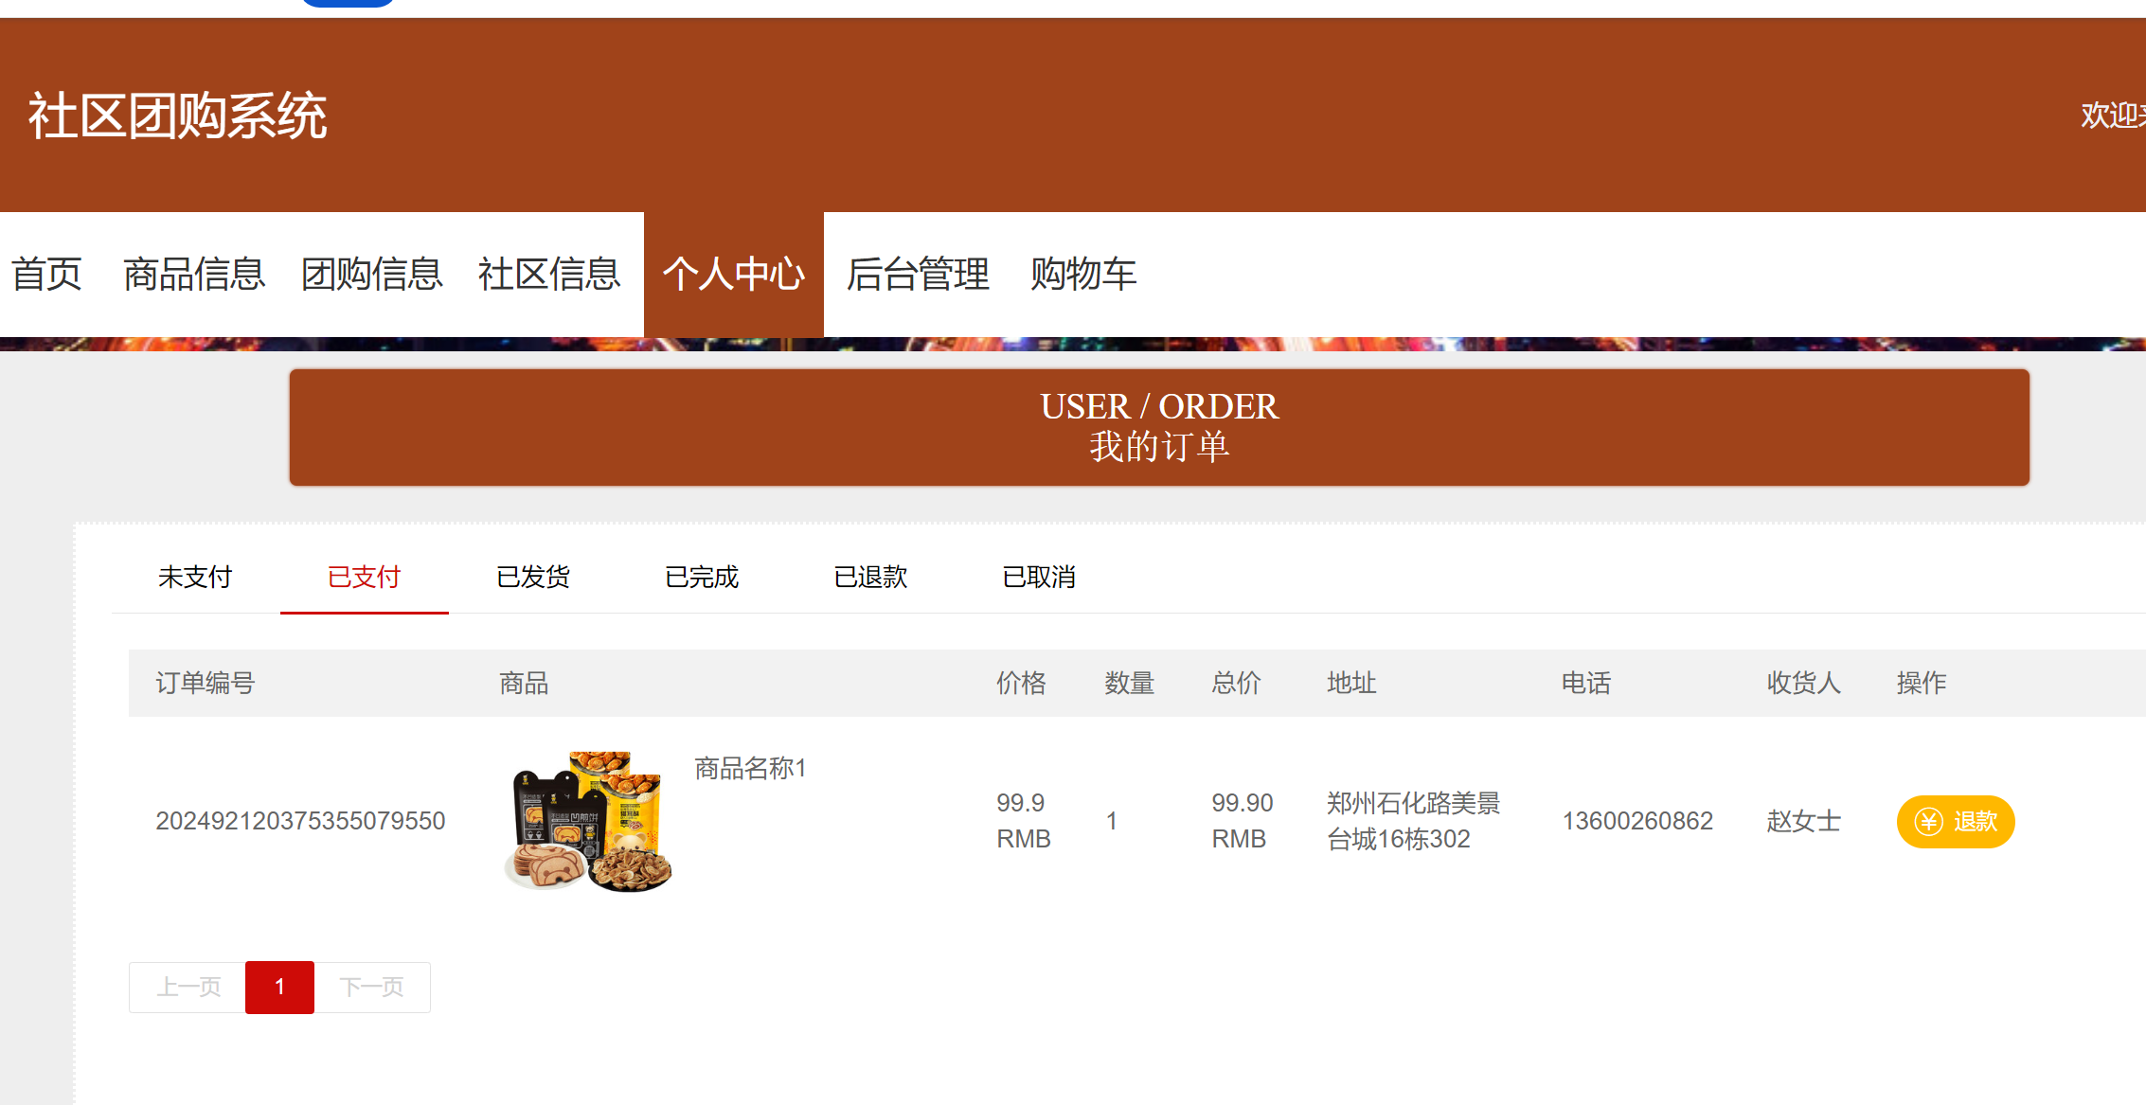This screenshot has width=2146, height=1105.
Task: Click the 退款 refund button
Action: (1955, 822)
